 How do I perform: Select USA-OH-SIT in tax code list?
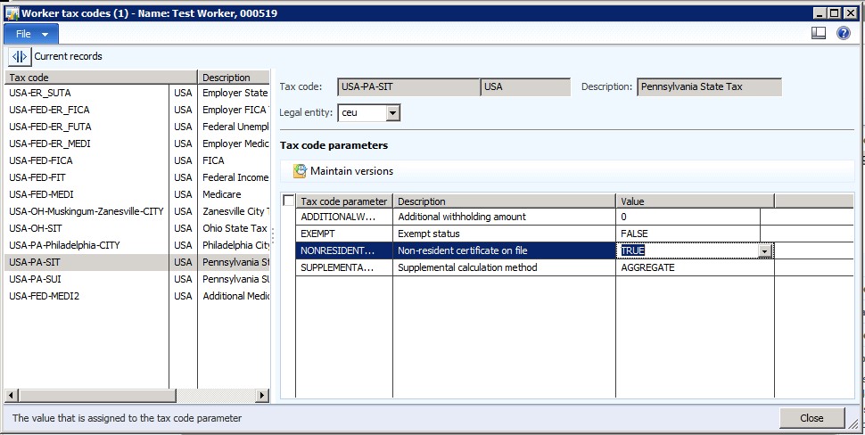click(x=35, y=228)
